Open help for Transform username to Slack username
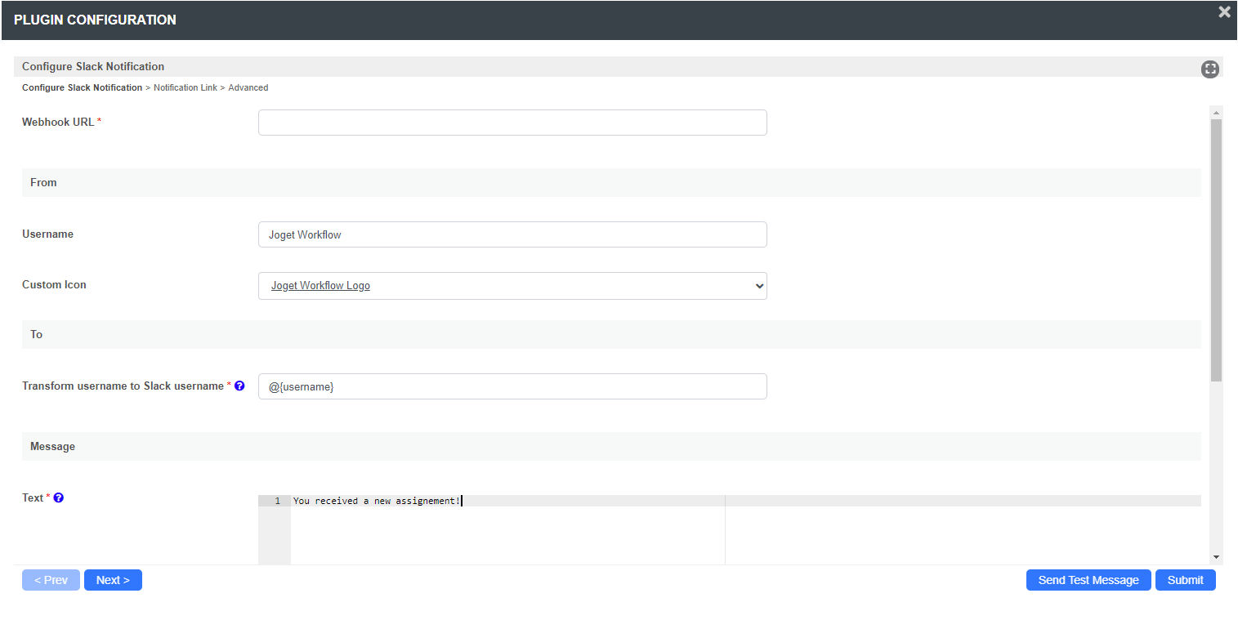This screenshot has width=1238, height=629. (239, 386)
